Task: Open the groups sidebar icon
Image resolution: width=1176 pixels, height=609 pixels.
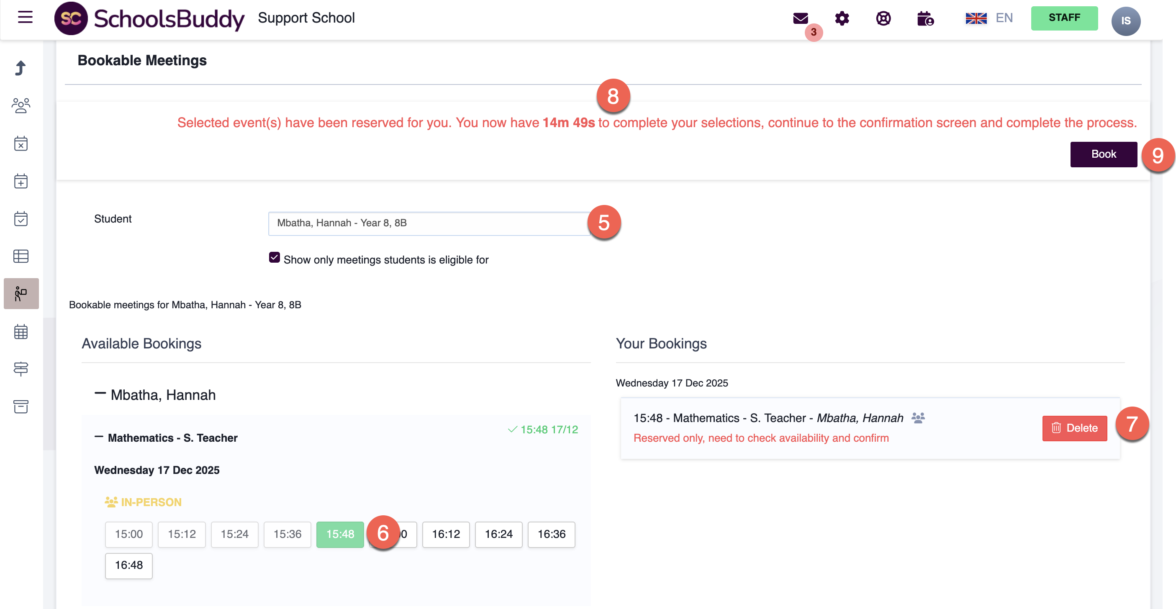Action: [21, 106]
